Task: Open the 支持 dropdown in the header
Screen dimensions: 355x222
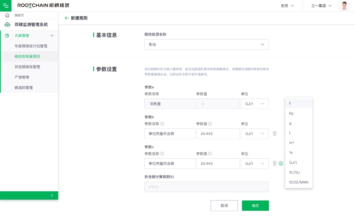Action: (287, 5)
